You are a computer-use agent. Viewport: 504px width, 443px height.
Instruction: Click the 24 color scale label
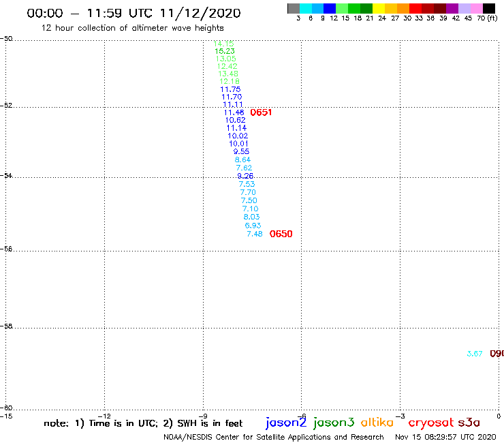pyautogui.click(x=382, y=18)
